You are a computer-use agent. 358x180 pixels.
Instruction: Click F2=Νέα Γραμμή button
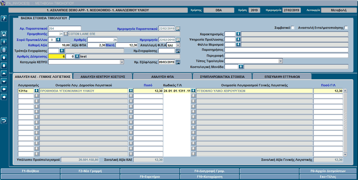90,171
